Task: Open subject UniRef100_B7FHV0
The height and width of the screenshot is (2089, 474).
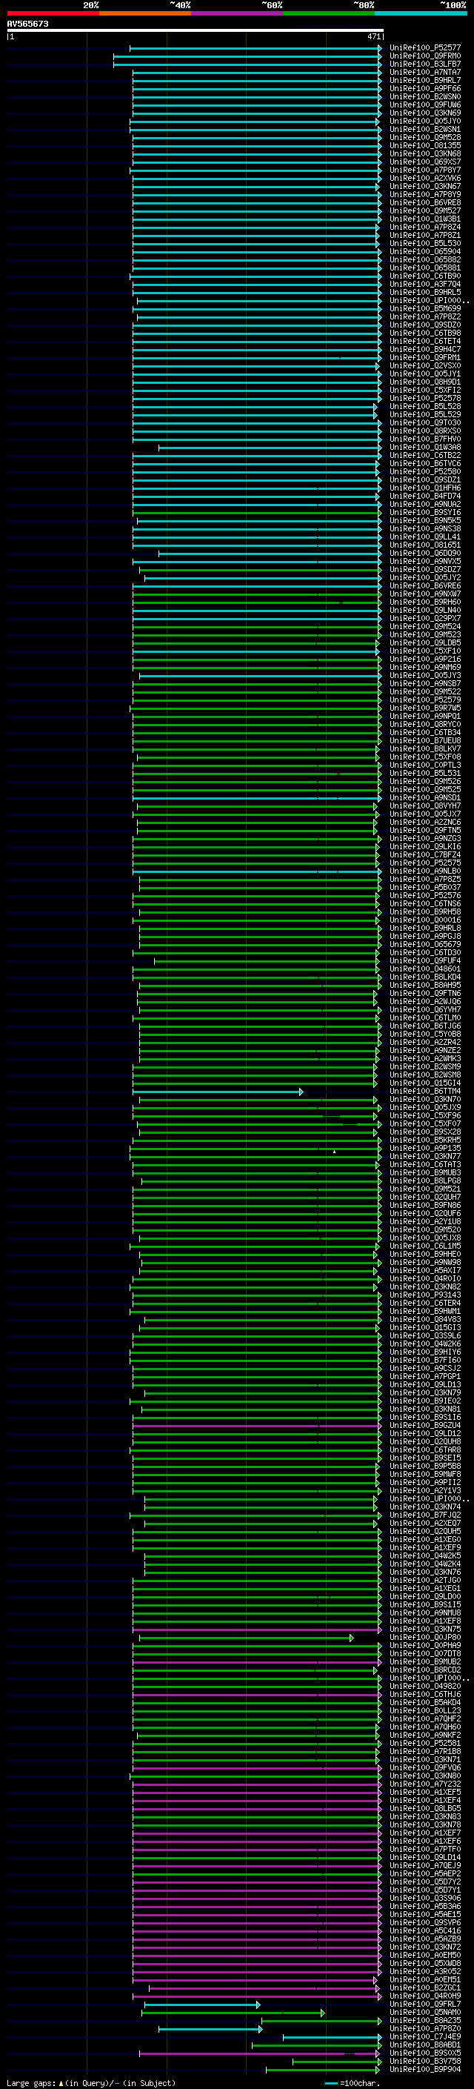Action: [425, 439]
